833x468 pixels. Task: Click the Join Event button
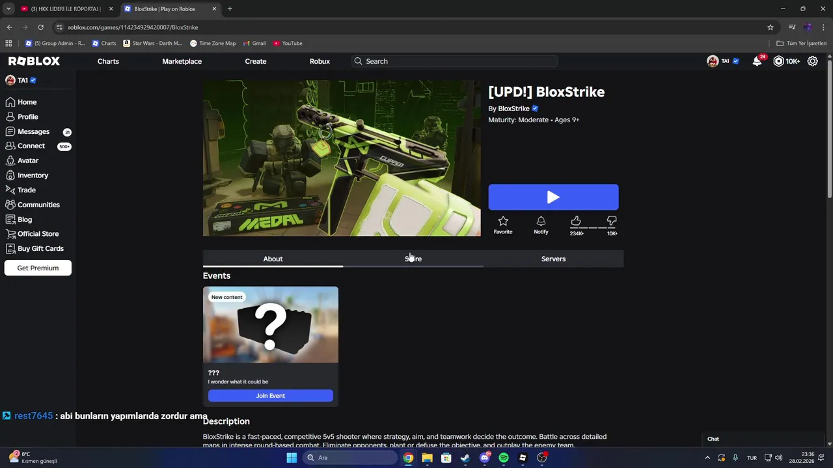271,395
